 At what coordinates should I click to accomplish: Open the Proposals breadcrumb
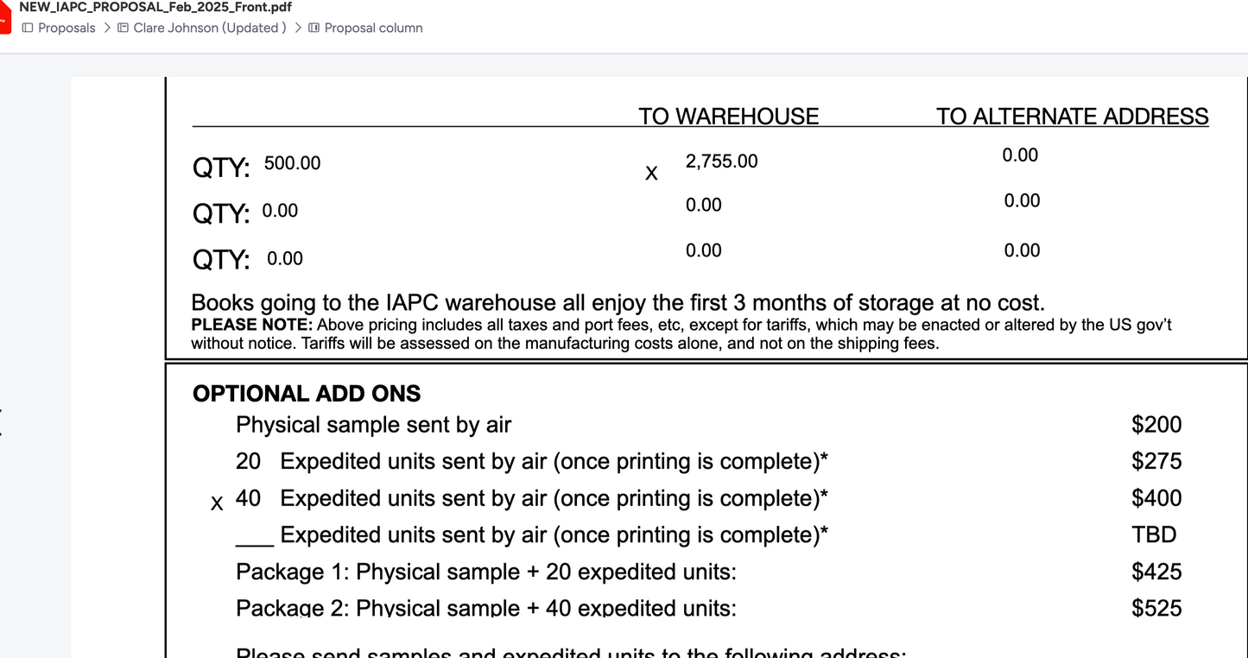[67, 28]
